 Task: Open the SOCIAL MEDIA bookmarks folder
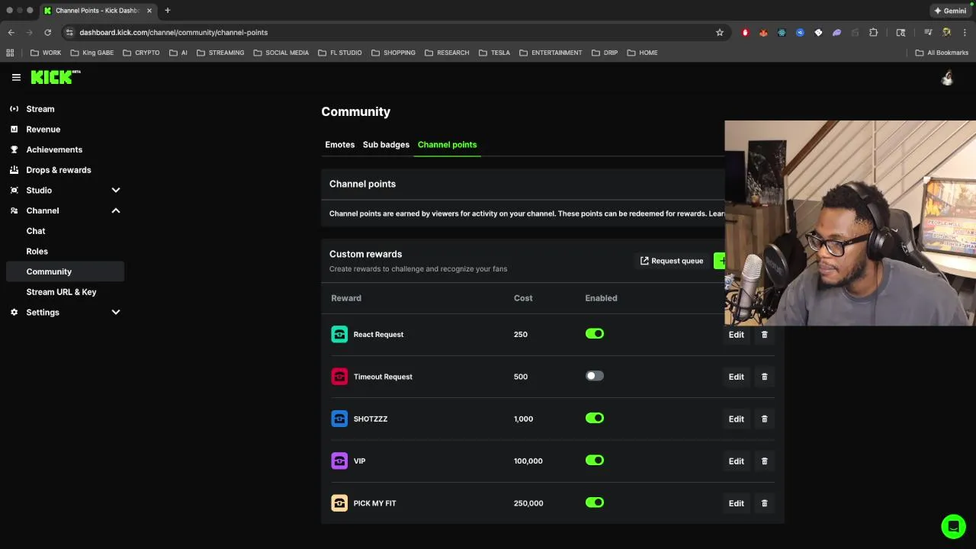pyautogui.click(x=281, y=53)
